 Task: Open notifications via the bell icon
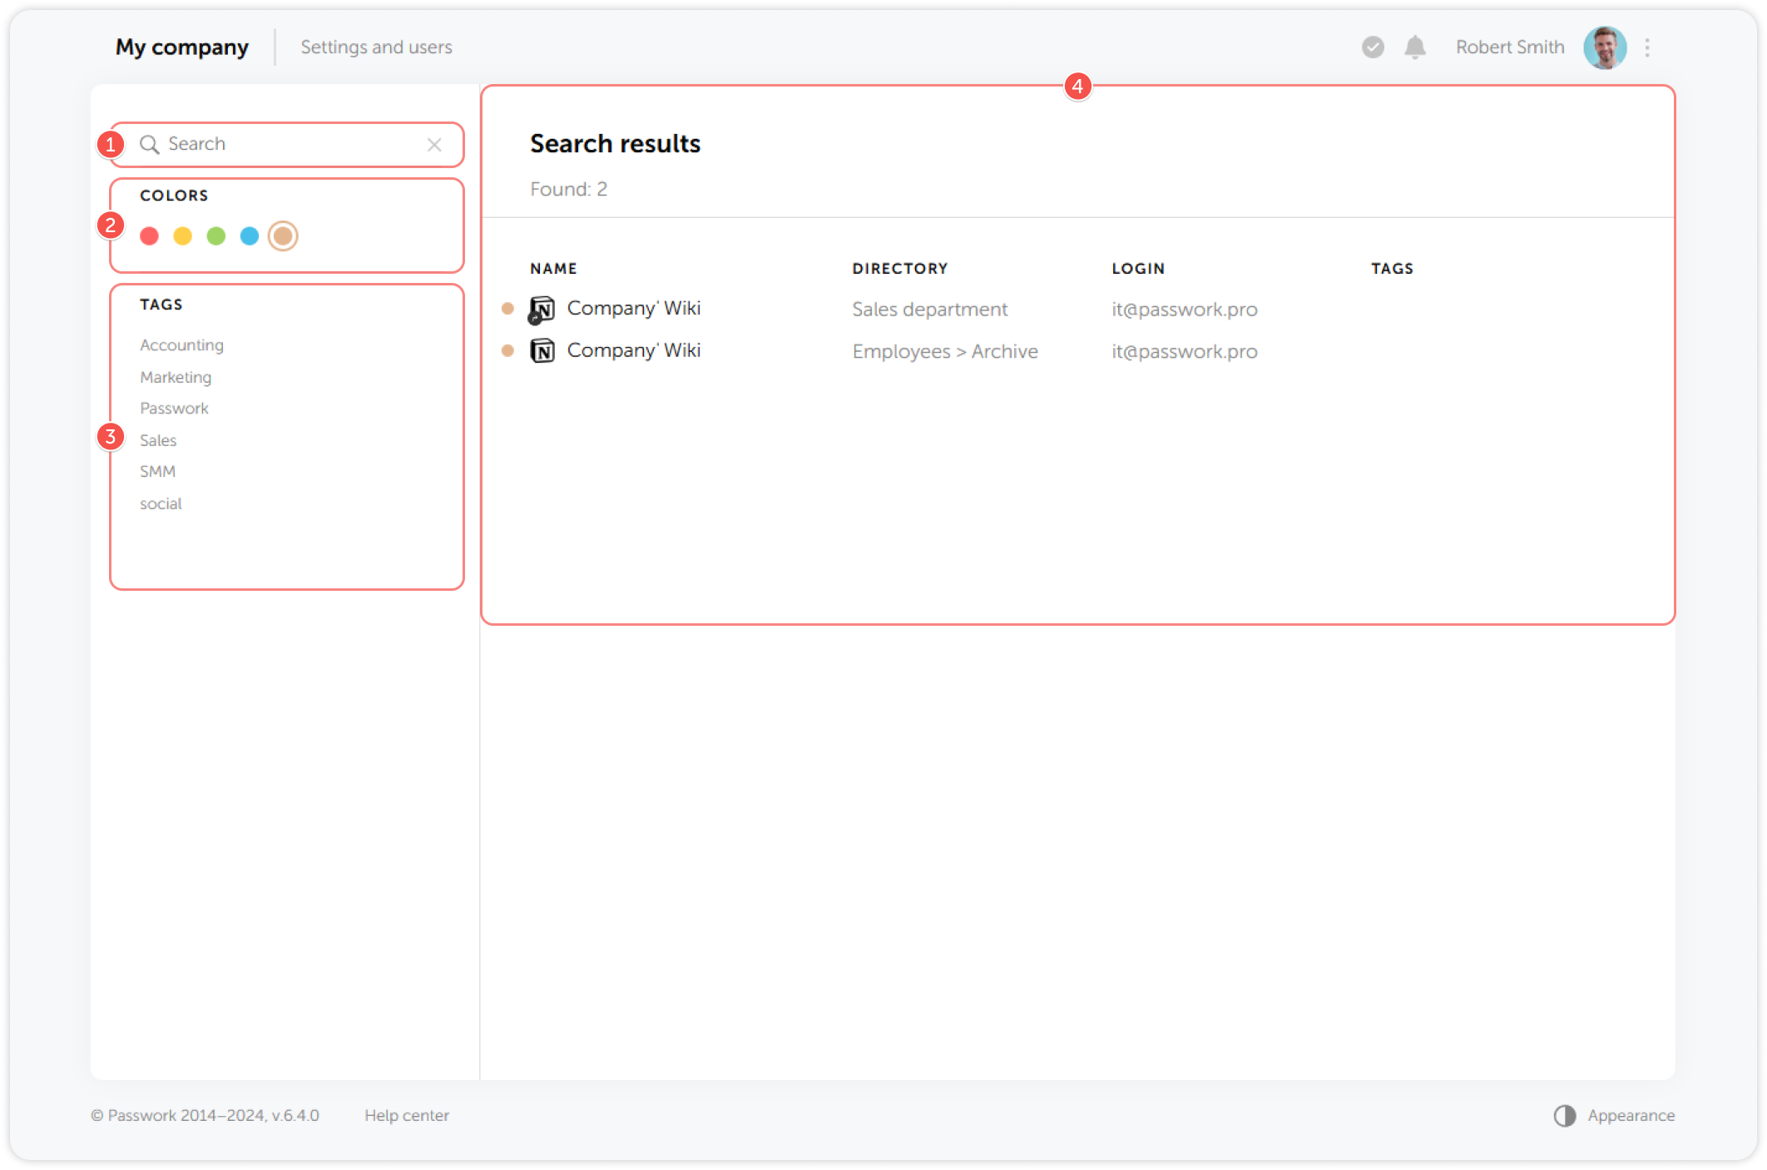click(x=1414, y=47)
